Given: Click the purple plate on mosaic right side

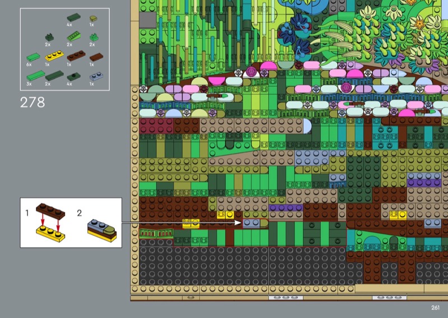Looking at the screenshot, I should point(424,182).
